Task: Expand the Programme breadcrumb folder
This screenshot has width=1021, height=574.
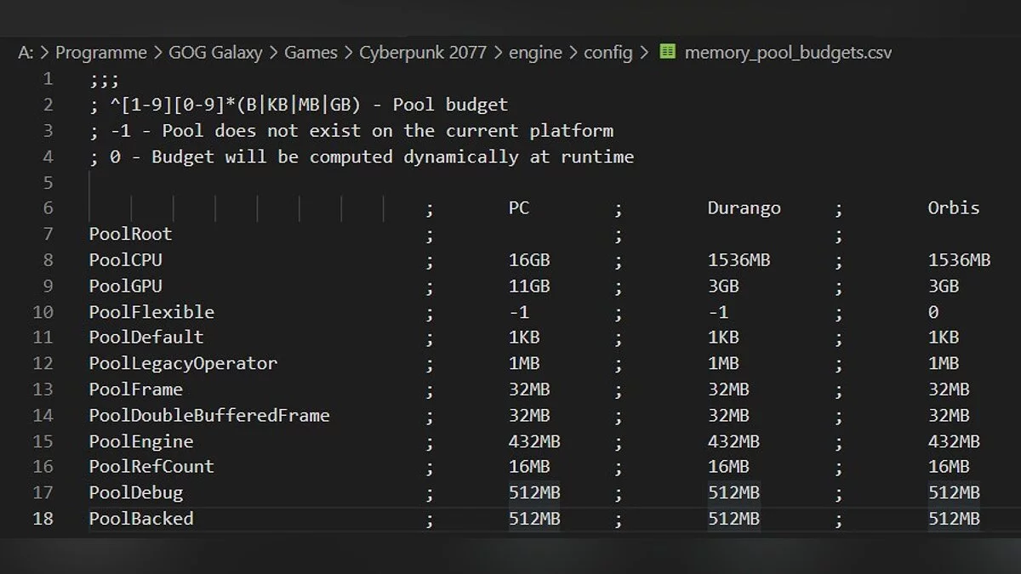Action: coord(100,53)
